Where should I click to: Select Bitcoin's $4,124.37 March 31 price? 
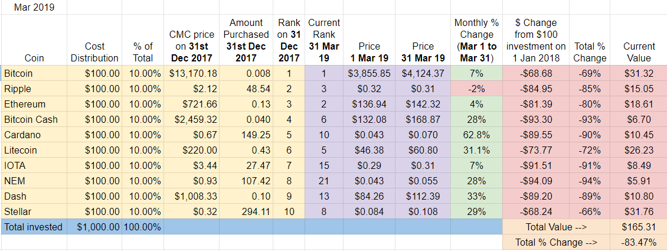[x=423, y=74]
